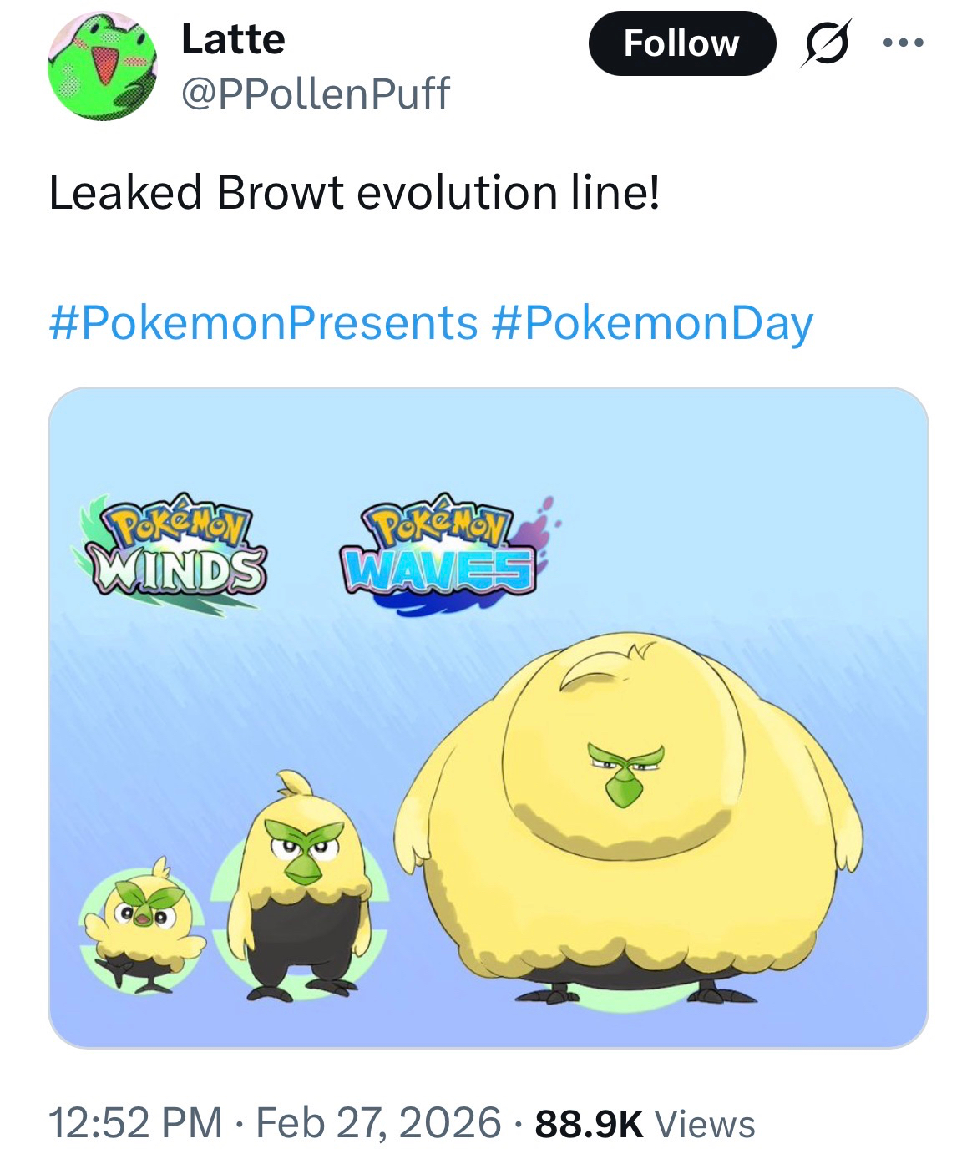Image resolution: width=977 pixels, height=1169 pixels.
Task: Click the @PPollenPuff handle
Action: tap(316, 93)
